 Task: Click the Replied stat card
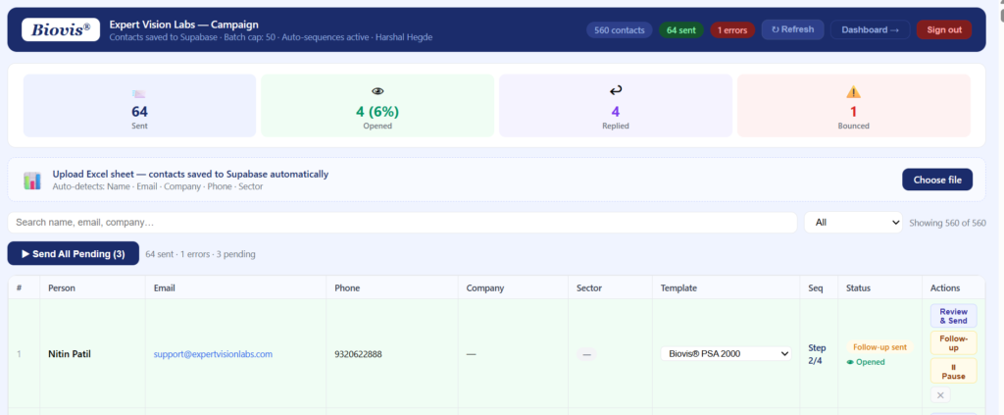tap(616, 106)
